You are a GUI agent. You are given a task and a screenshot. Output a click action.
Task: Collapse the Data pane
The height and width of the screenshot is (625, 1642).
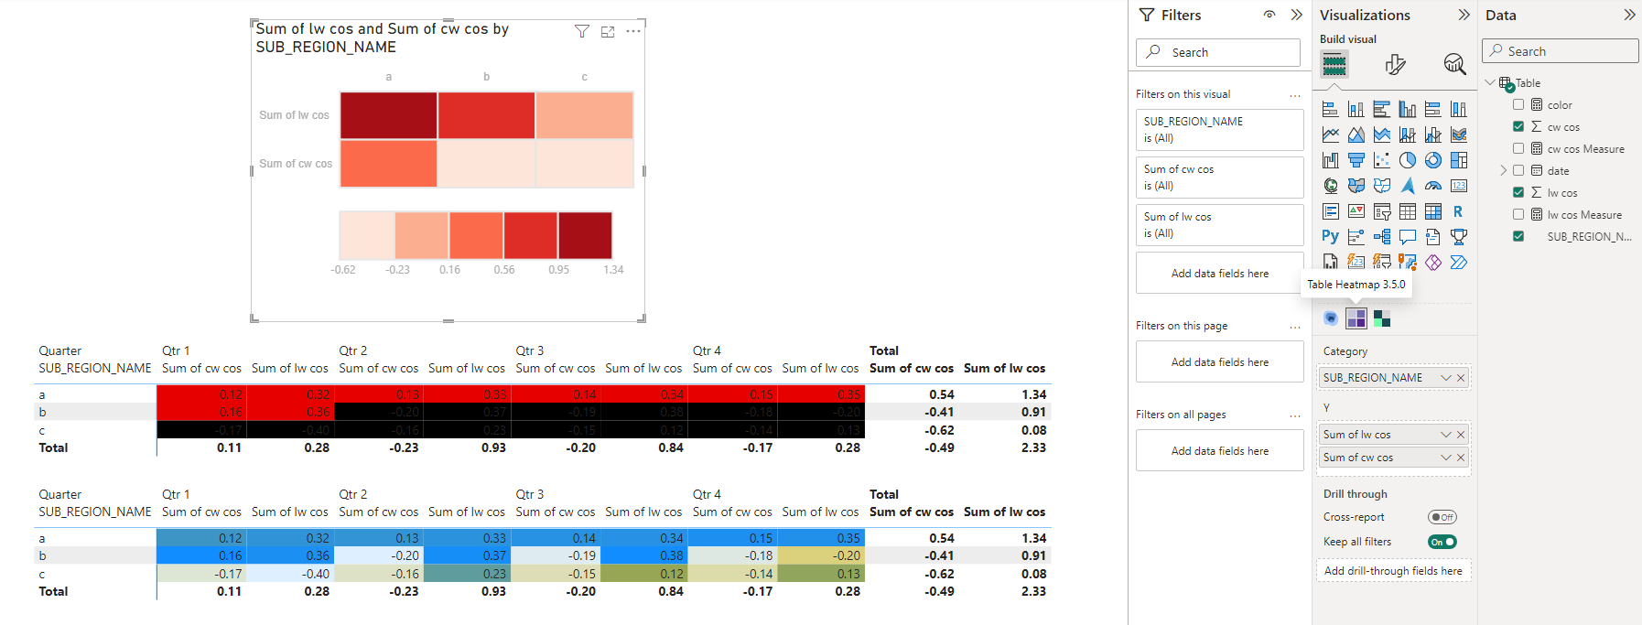[x=1629, y=15]
